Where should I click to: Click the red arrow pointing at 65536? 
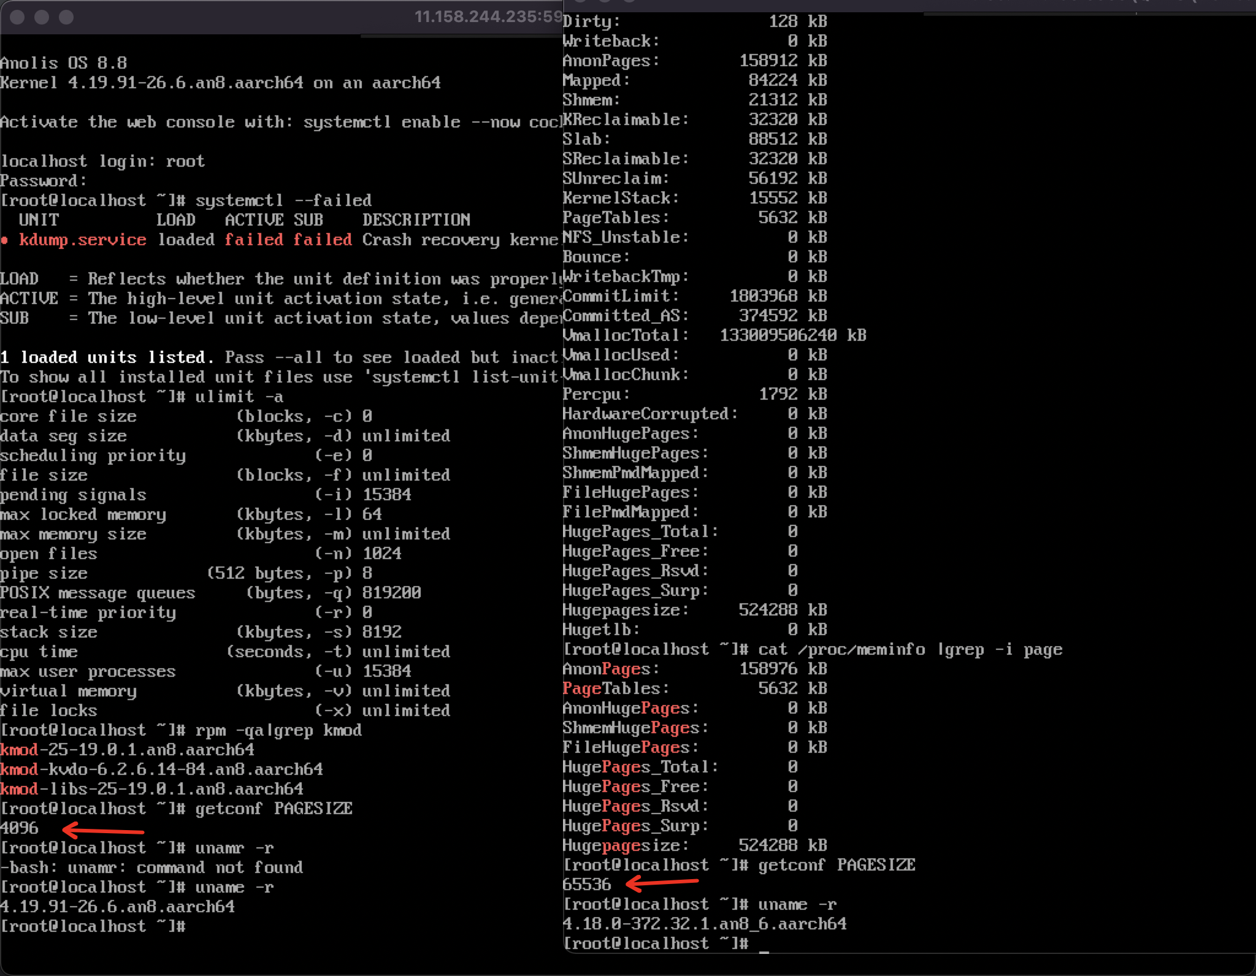(662, 883)
